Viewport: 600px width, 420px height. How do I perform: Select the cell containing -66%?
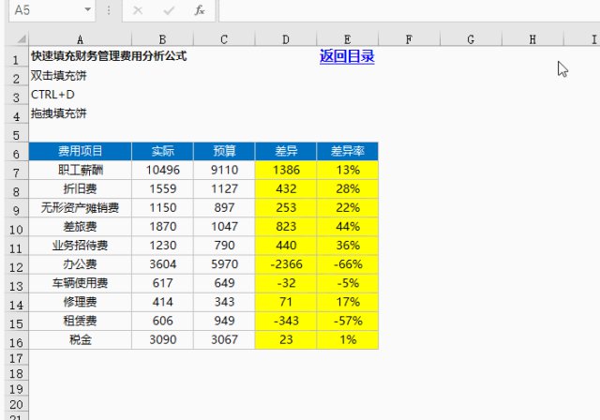point(348,264)
